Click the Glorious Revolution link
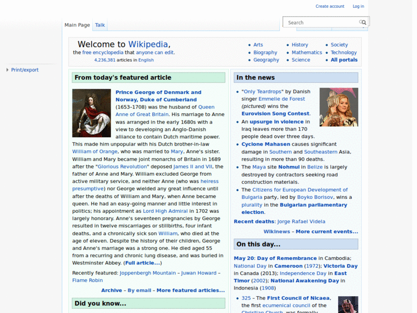Viewport: 417px width, 313px height. [x=122, y=166]
